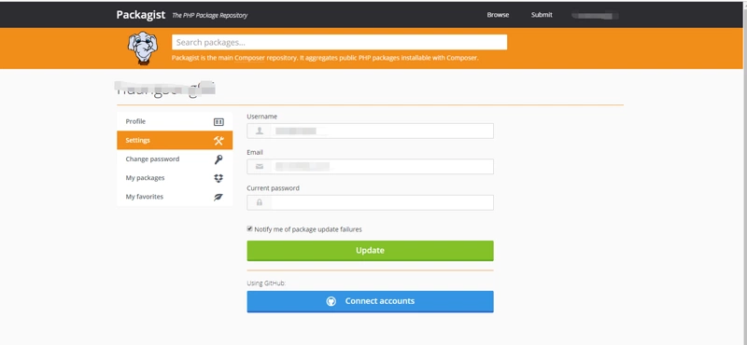Click the lock icon in password field

coord(260,202)
